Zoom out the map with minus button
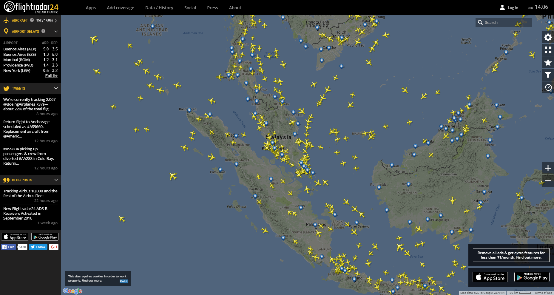 [x=548, y=181]
